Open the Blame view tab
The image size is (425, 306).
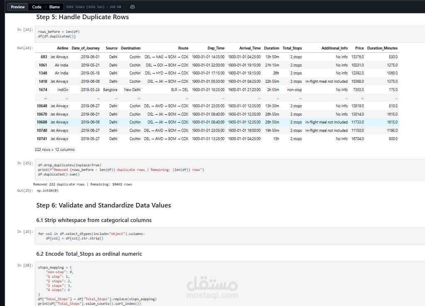coord(54,7)
